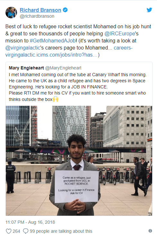This screenshot has height=235, width=157.
Task: Open the tweet info icon
Action: (150, 231)
